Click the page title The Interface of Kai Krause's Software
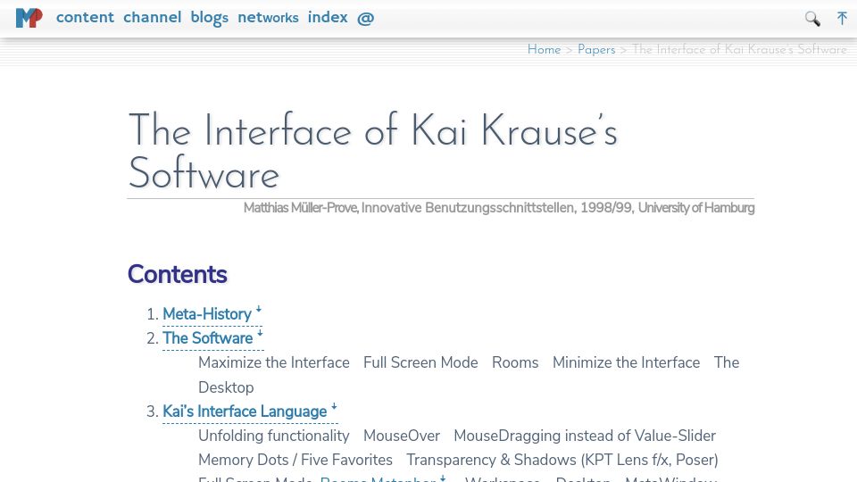Image resolution: width=857 pixels, height=482 pixels. (373, 152)
